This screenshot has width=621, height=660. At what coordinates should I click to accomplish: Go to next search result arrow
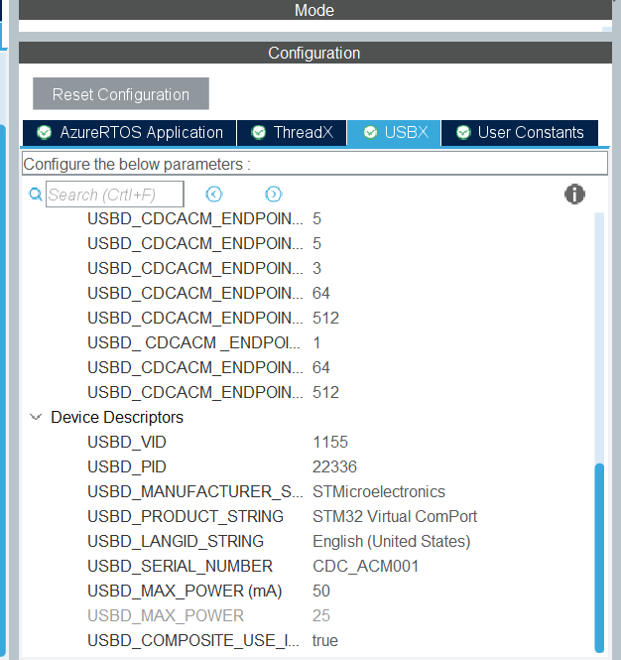274,195
